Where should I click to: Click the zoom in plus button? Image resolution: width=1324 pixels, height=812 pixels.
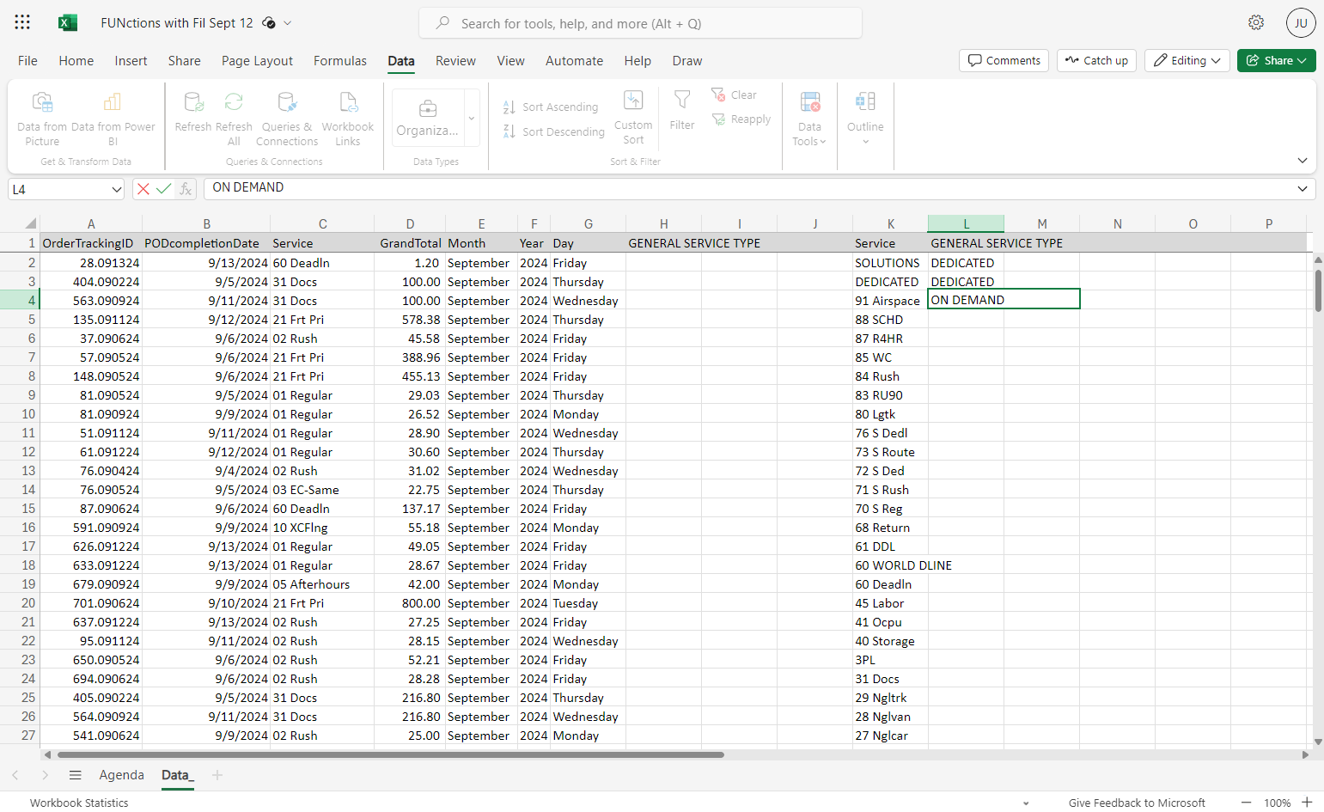(1307, 802)
